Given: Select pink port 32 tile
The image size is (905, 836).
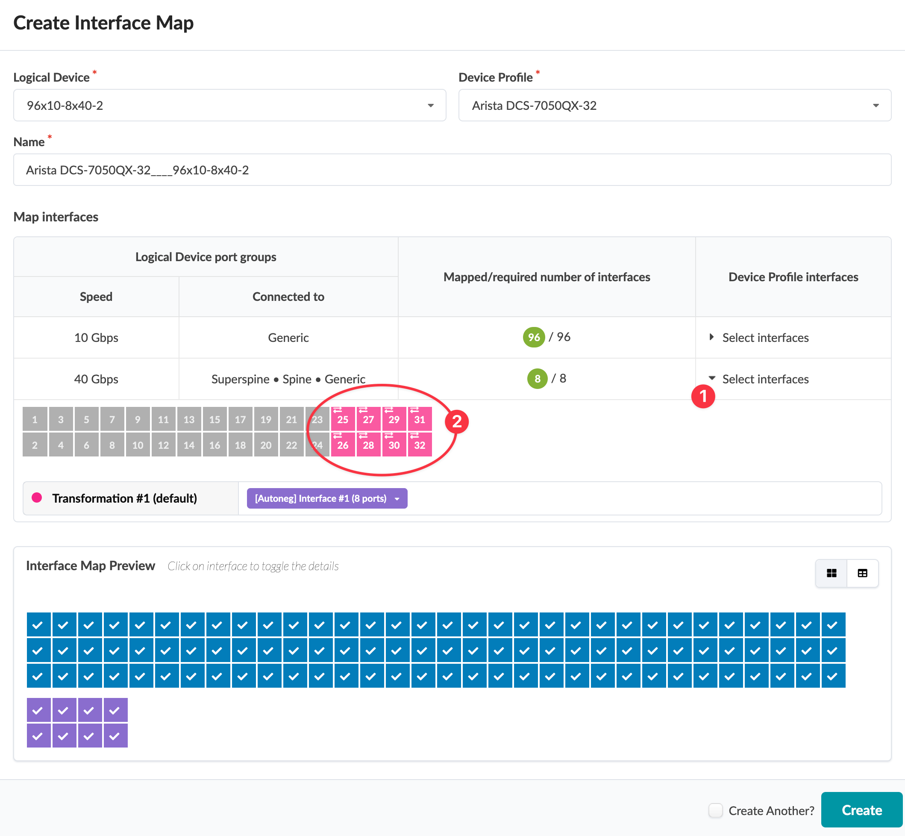Looking at the screenshot, I should pyautogui.click(x=419, y=444).
